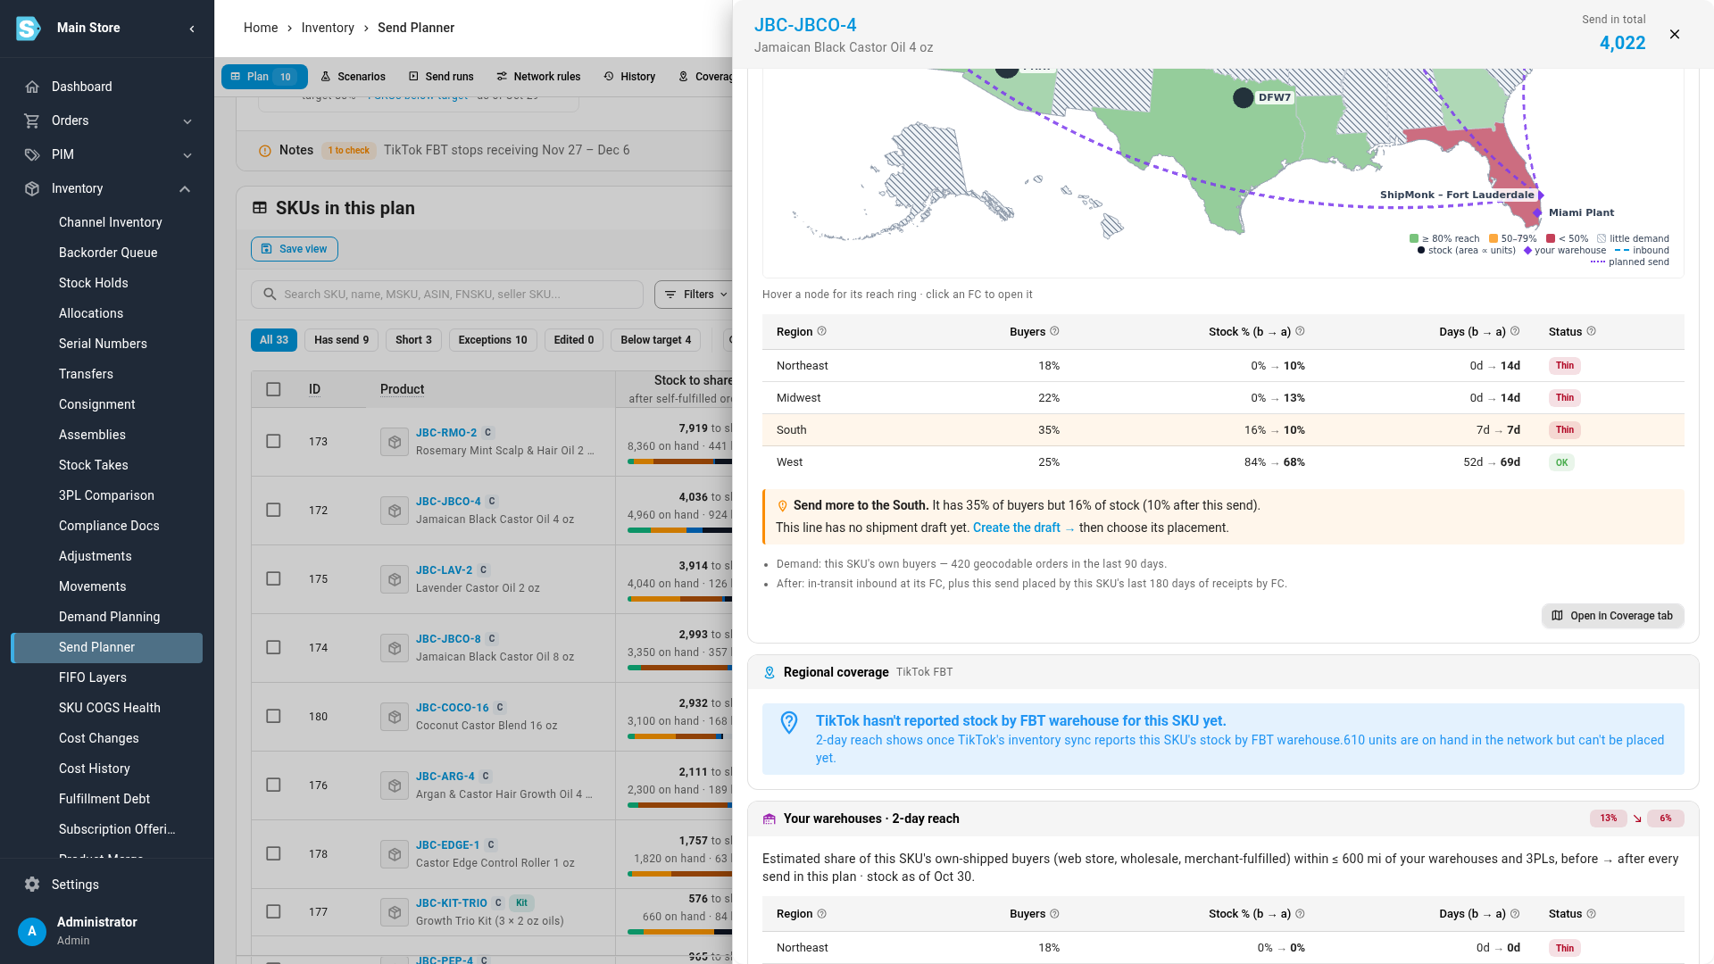
Task: Click Open in Coverage tab button
Action: click(x=1612, y=616)
